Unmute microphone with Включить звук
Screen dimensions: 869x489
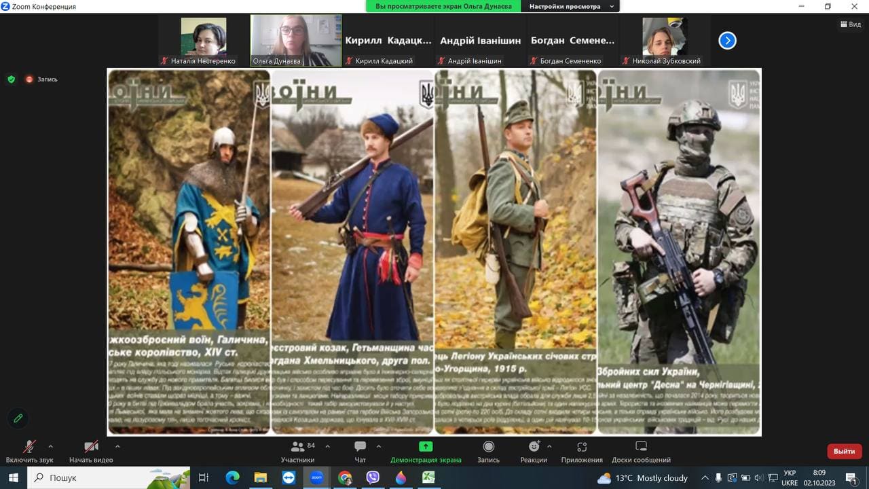pos(29,452)
